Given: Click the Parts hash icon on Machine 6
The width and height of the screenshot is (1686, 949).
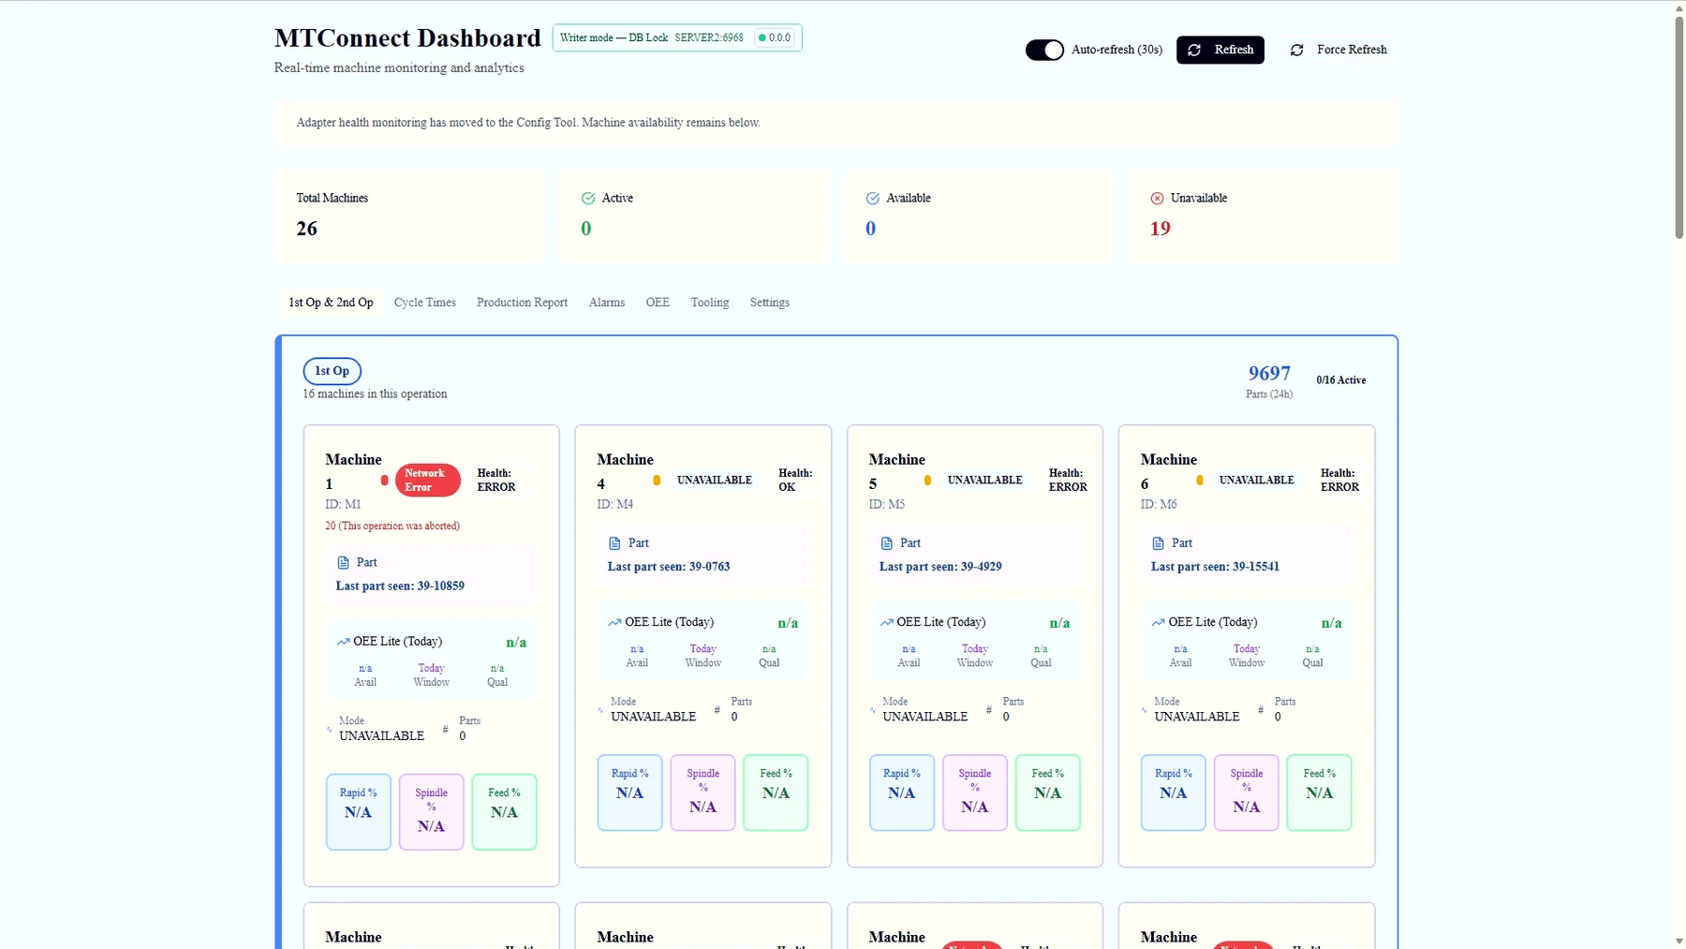Looking at the screenshot, I should [1261, 710].
